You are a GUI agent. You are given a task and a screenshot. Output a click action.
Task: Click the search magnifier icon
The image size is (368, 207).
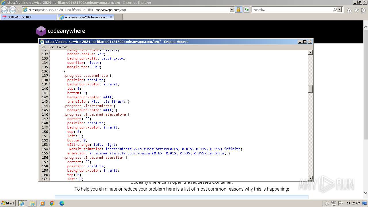pos(335,9)
